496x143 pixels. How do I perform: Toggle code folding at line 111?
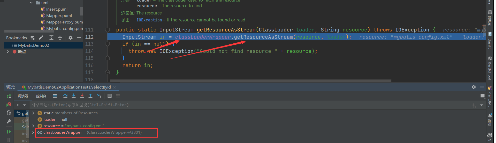click(108, 30)
